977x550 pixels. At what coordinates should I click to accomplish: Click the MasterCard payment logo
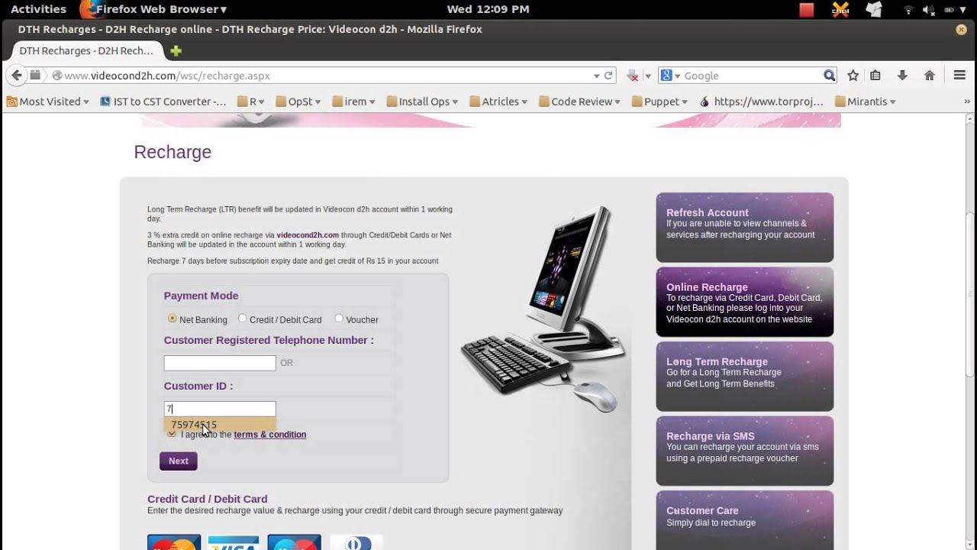click(174, 542)
